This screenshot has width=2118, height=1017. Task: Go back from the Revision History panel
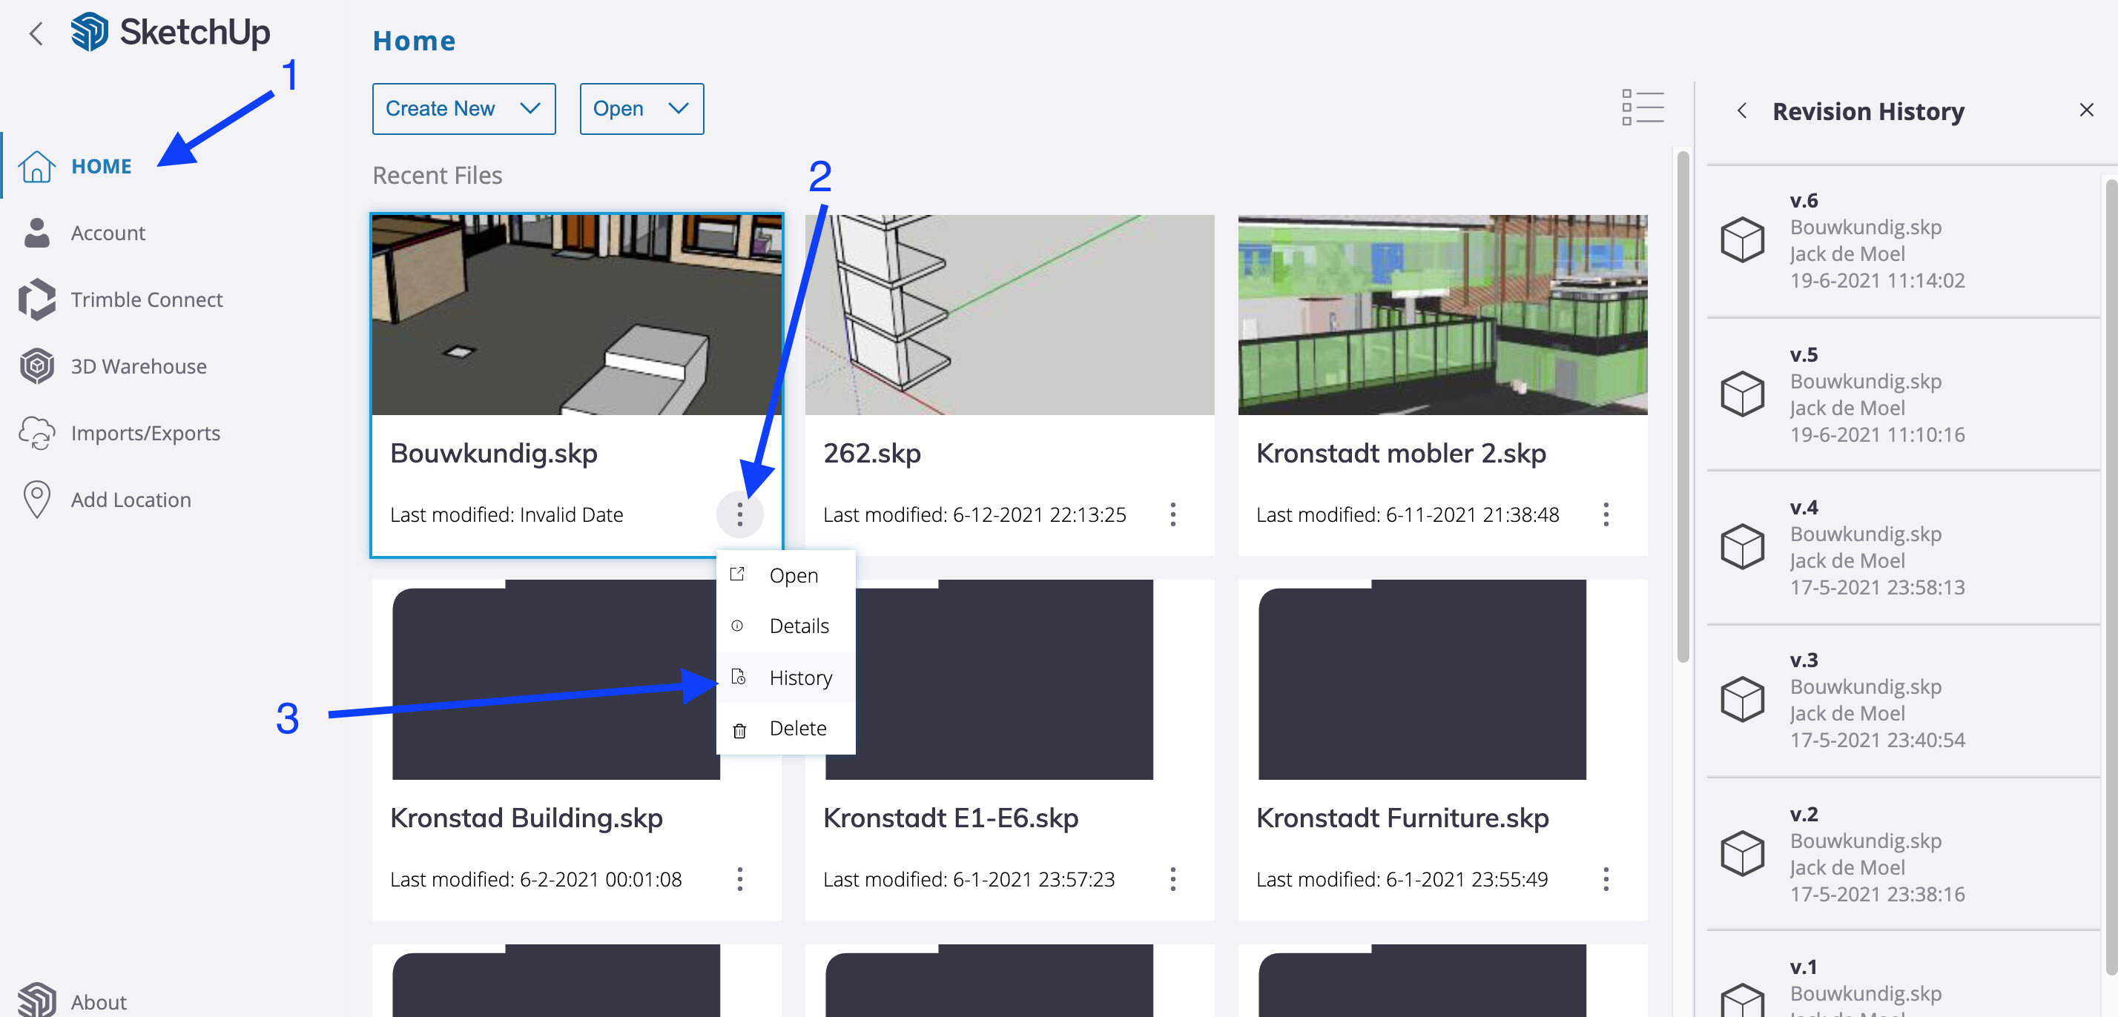[1741, 111]
